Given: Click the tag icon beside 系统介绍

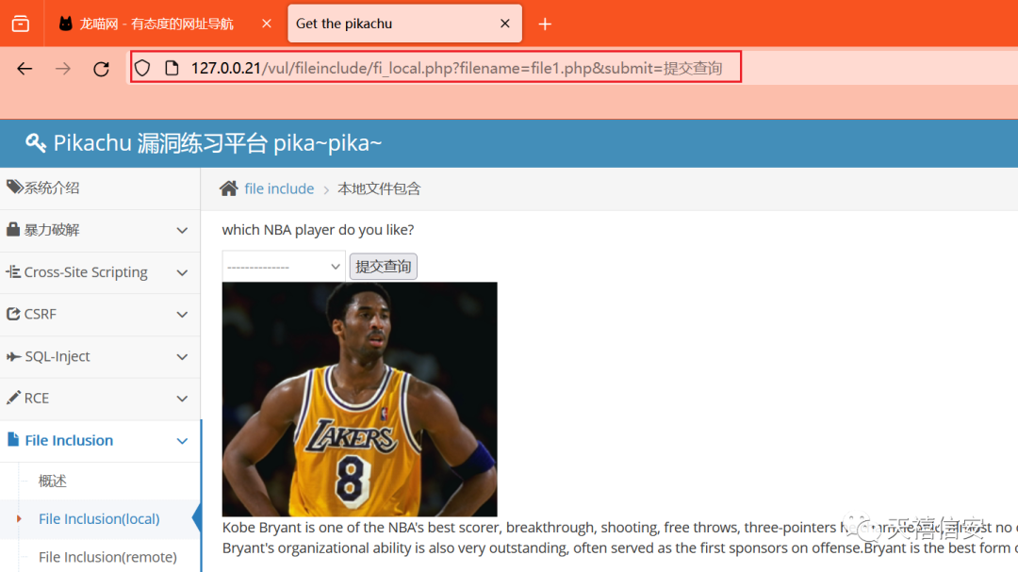Looking at the screenshot, I should [14, 188].
